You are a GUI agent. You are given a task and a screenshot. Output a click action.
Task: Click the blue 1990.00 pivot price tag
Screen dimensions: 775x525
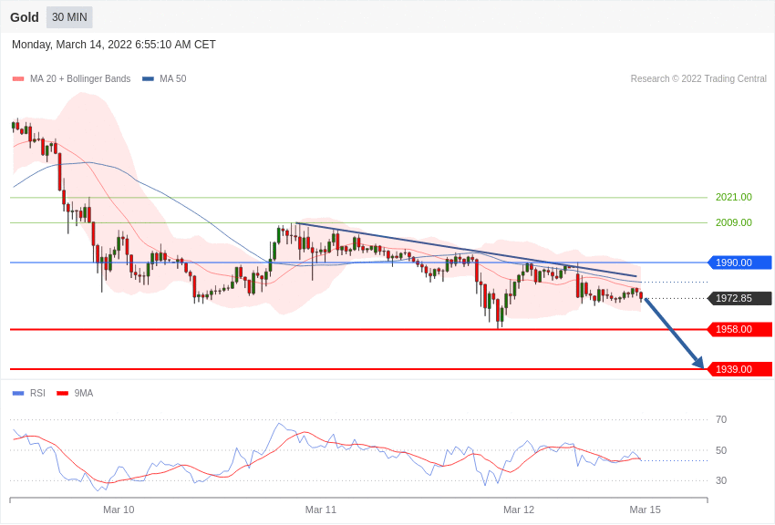(740, 262)
